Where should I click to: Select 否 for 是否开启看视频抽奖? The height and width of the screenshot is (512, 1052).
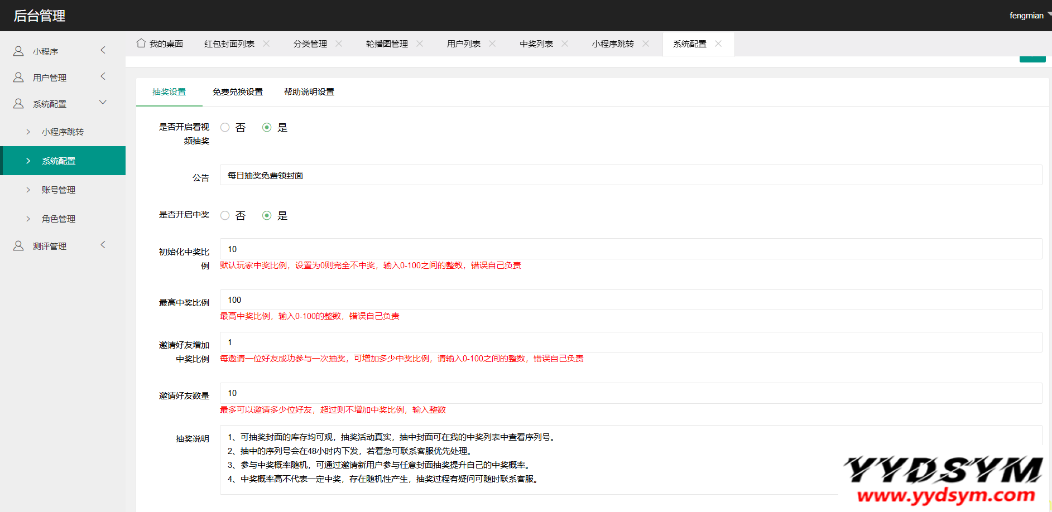click(x=225, y=128)
